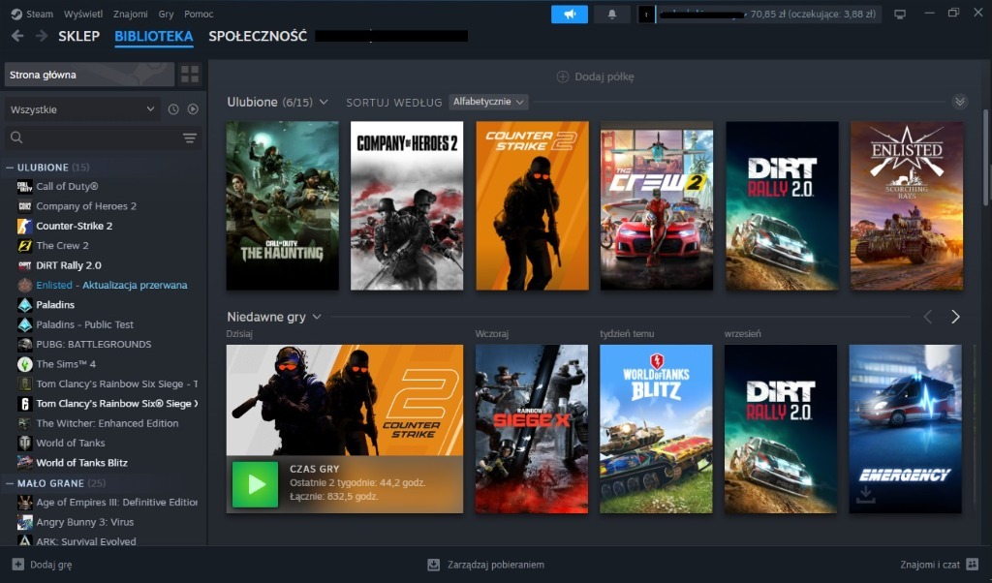This screenshot has height=583, width=992.
Task: Click the library search field
Action: tap(103, 138)
